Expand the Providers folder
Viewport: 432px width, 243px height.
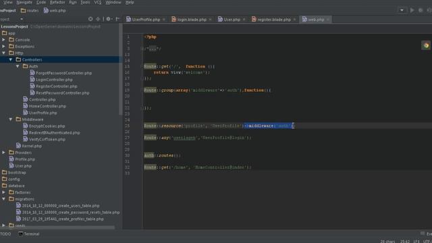click(4, 153)
